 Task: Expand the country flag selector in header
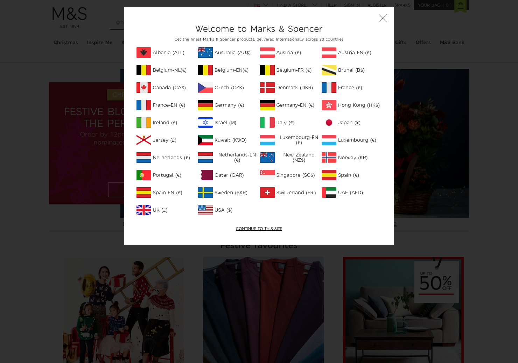point(261,5)
